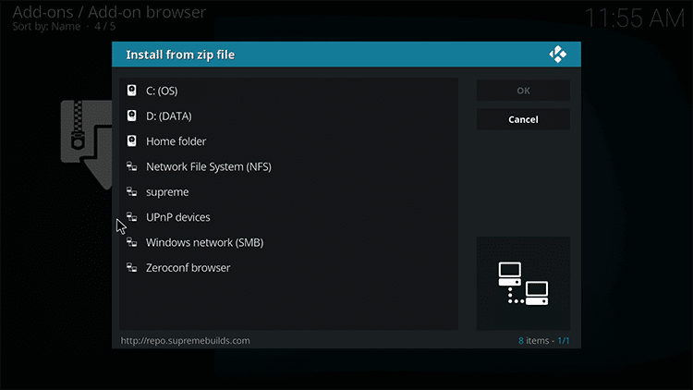Screen dimensions: 693x390
Task: Click the network icon beside Zeroconf browser
Action: (132, 267)
